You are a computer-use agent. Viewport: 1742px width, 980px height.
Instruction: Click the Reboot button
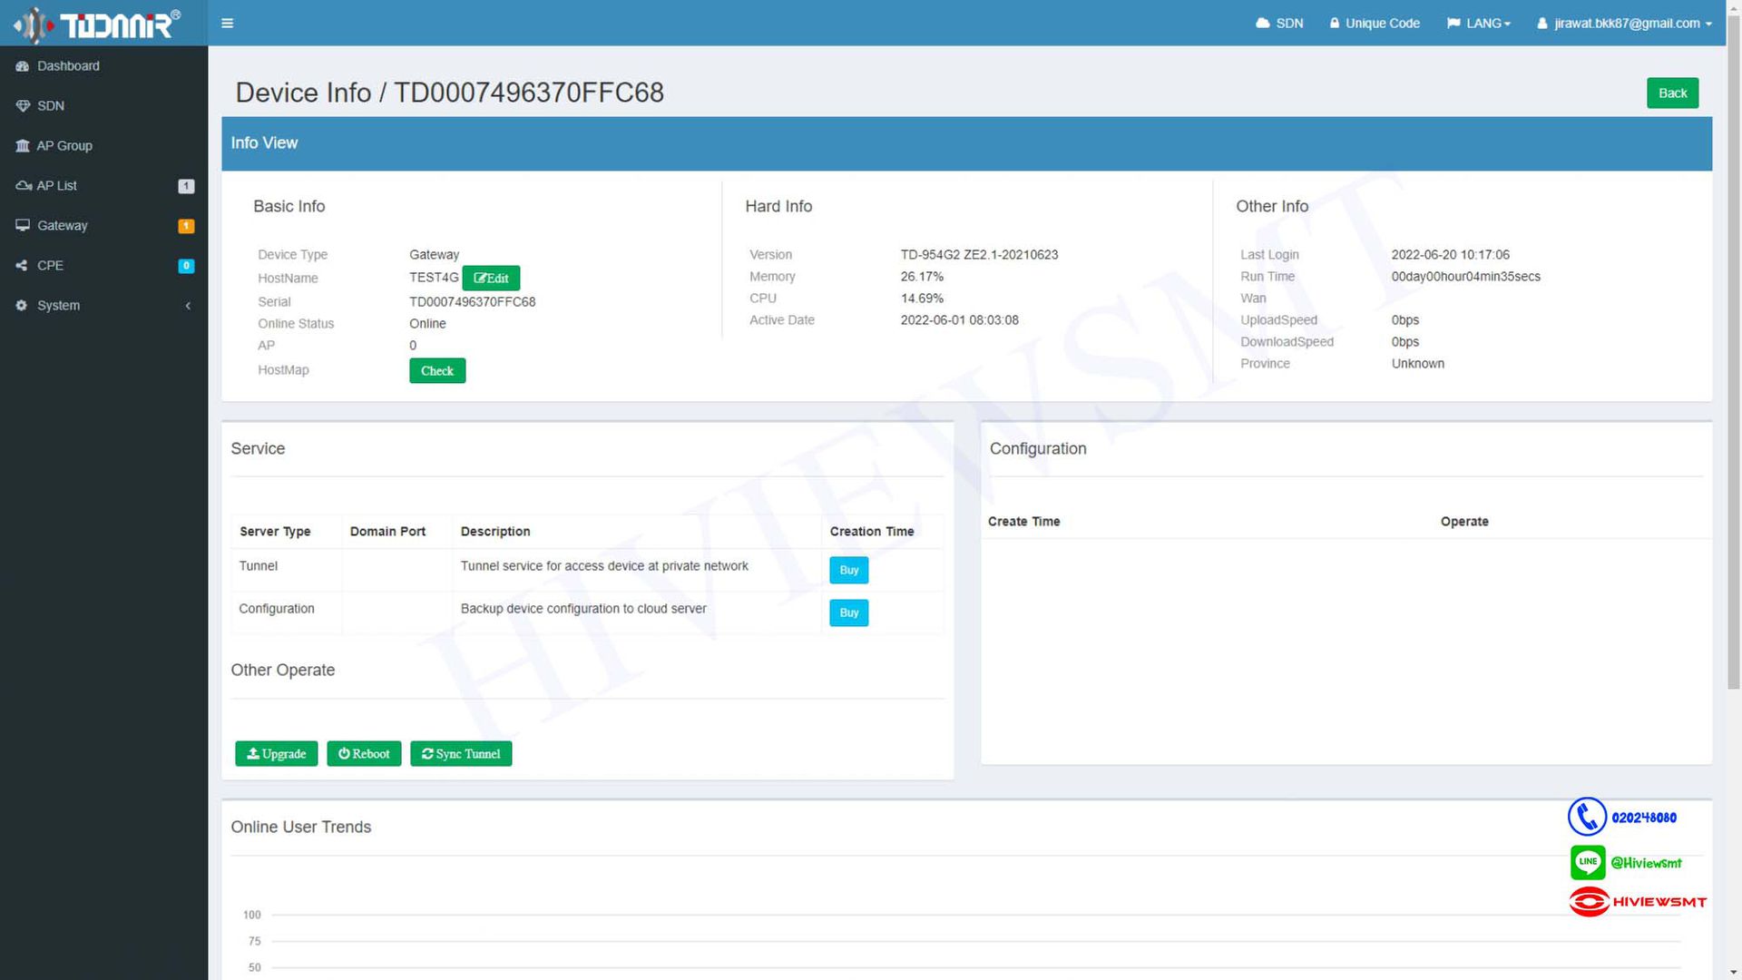click(x=364, y=754)
